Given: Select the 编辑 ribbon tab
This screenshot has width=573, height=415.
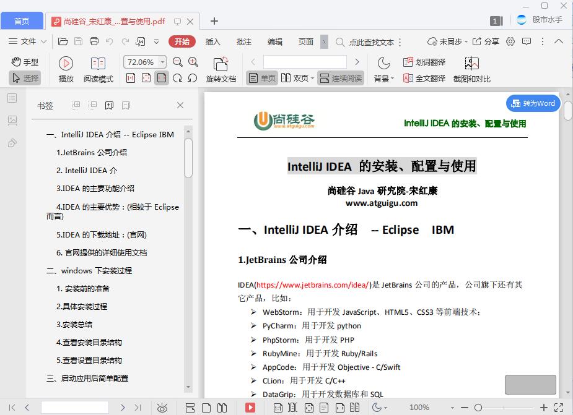Looking at the screenshot, I should 275,42.
